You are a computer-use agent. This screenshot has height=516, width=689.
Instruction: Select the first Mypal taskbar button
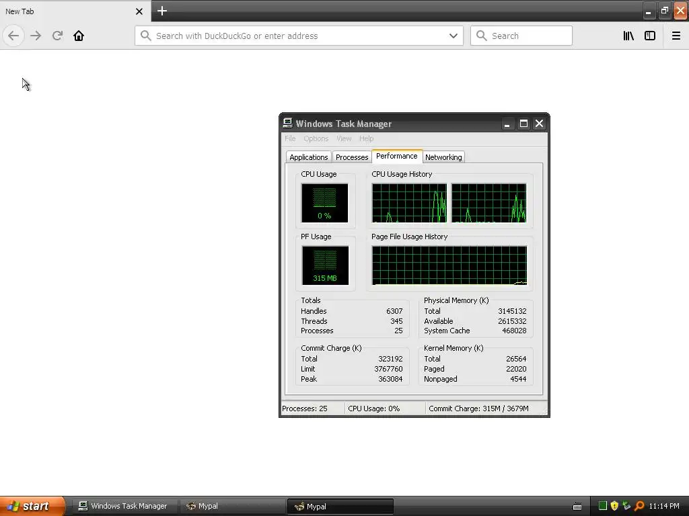[x=232, y=507]
